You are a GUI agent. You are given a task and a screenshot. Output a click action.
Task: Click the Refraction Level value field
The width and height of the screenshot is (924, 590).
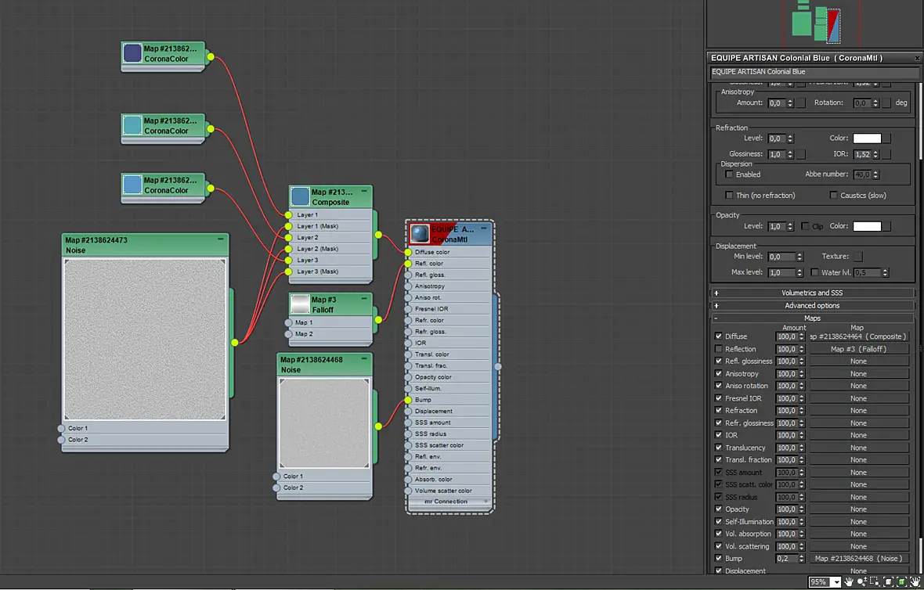[x=776, y=139]
